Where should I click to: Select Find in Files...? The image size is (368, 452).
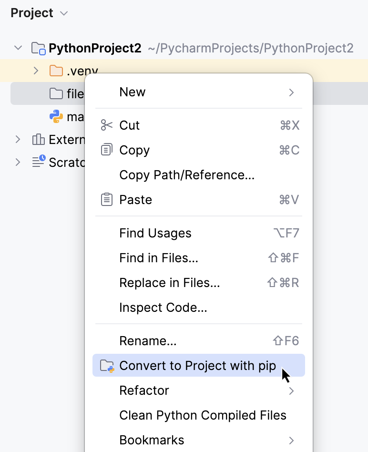pyautogui.click(x=199, y=258)
